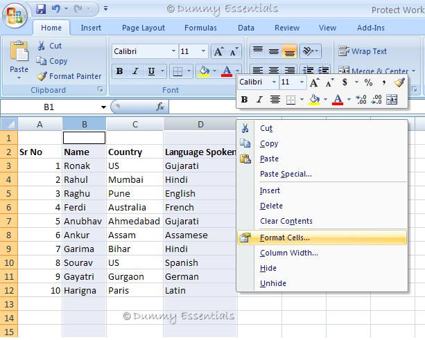Image resolution: width=425 pixels, height=340 pixels.
Task: Apply middle vertical alignment
Action: [274, 51]
